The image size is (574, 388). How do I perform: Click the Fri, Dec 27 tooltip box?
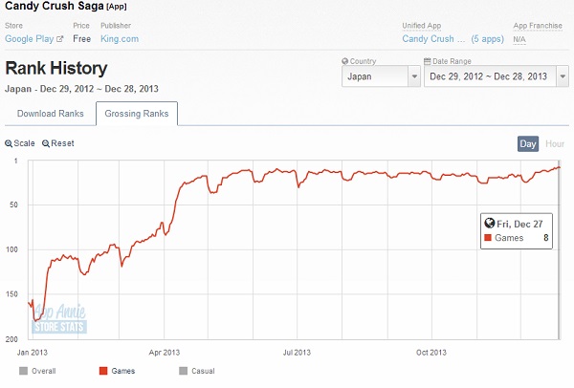(517, 231)
